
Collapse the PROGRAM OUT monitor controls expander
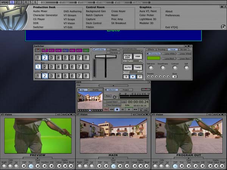pyautogui.click(x=189, y=158)
